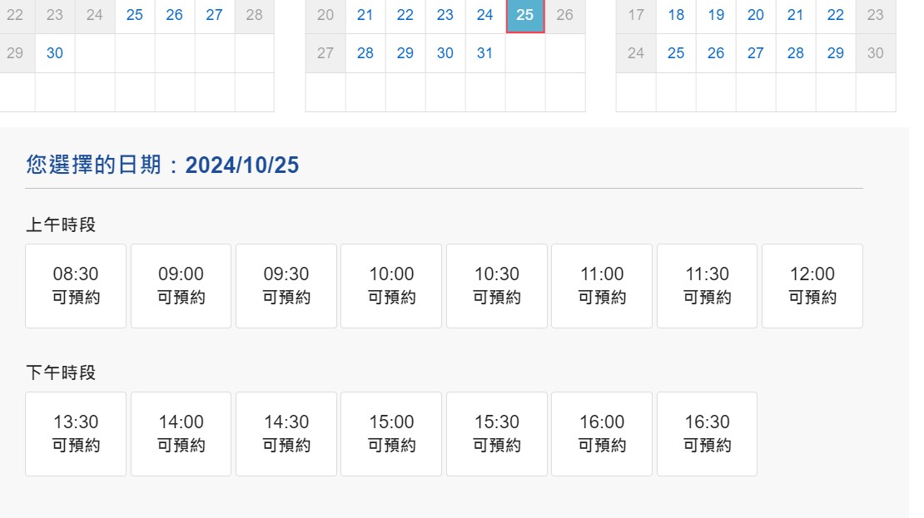Click the highlighted October 25 date

tap(525, 15)
